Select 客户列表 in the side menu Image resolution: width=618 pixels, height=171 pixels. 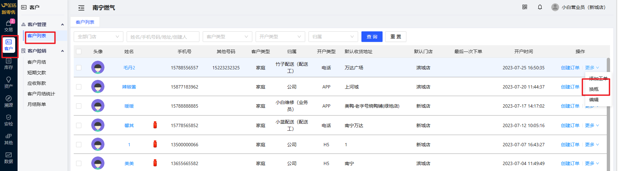tap(37, 36)
